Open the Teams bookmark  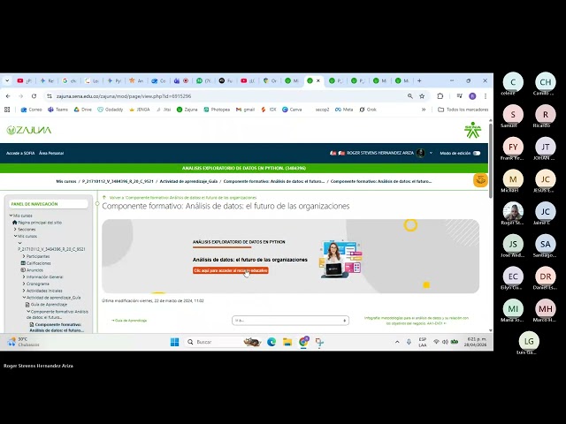[57, 110]
